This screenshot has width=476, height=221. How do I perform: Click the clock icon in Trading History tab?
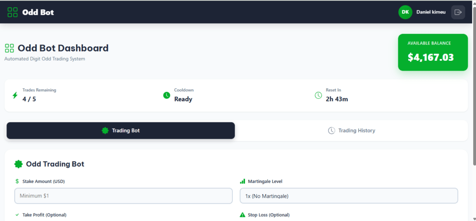[x=331, y=130]
